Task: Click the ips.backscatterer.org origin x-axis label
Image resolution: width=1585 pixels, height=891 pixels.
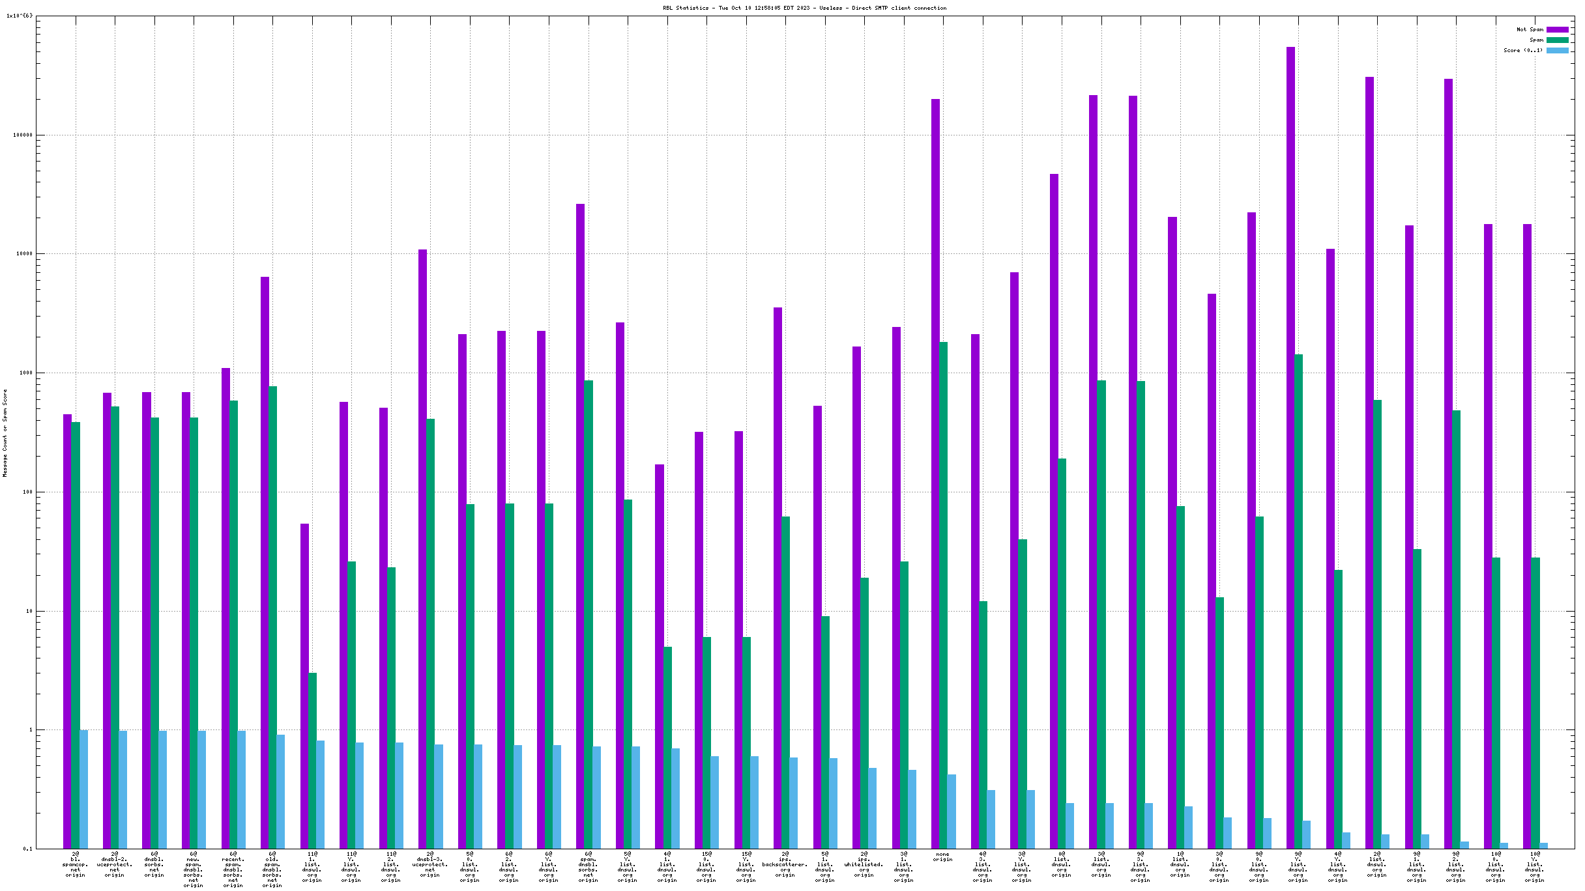Action: (785, 864)
